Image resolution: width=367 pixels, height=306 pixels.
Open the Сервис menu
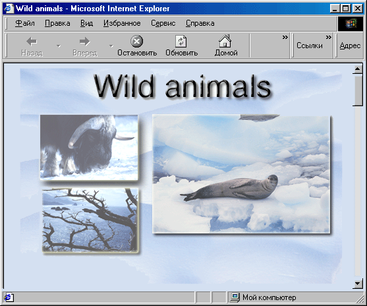pyautogui.click(x=163, y=23)
